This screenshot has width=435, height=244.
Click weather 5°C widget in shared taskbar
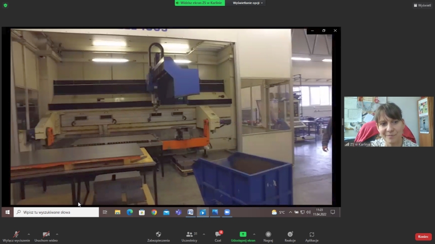point(278,212)
